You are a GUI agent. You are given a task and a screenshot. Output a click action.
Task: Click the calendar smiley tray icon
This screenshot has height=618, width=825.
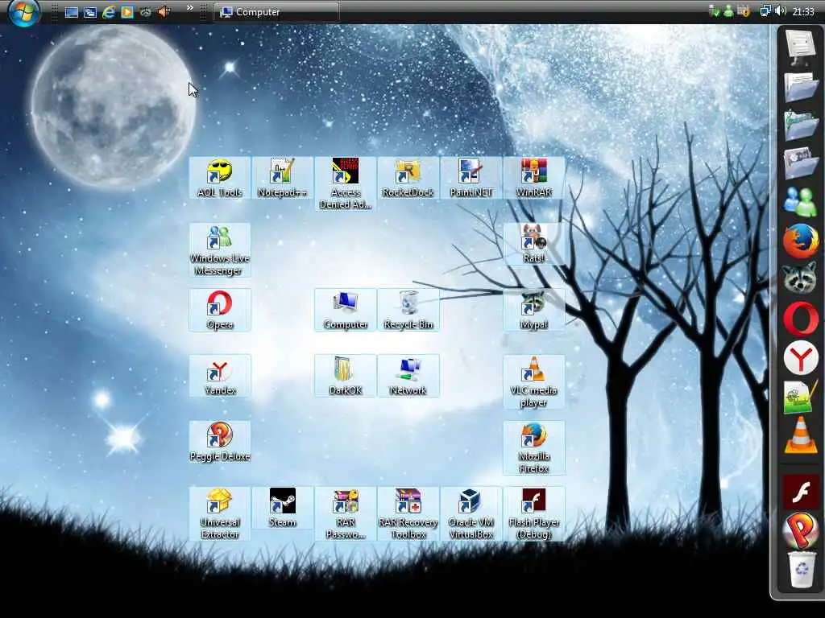(744, 11)
